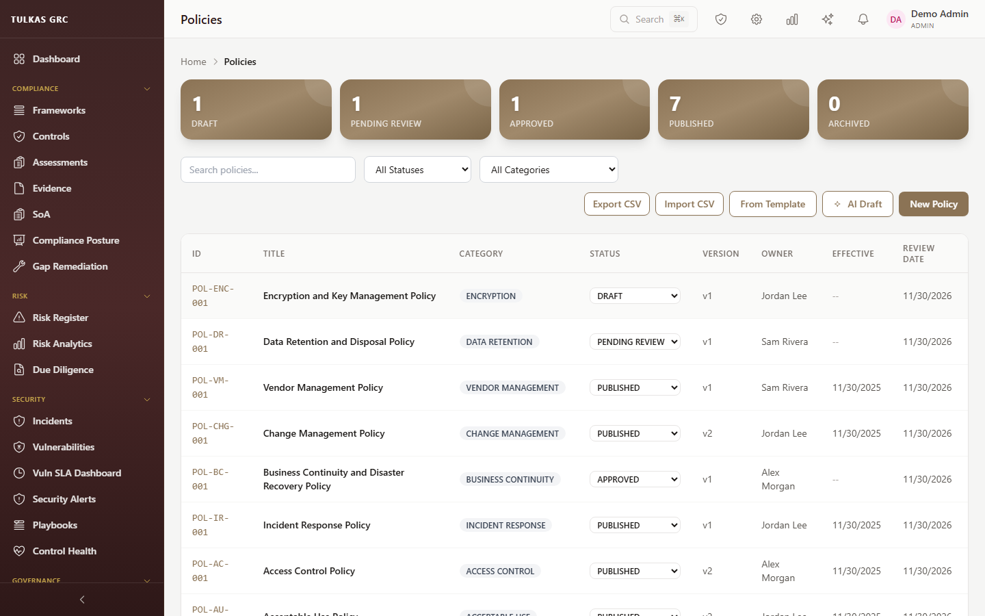985x616 pixels.
Task: Click the Risk Register warning icon
Action: (19, 318)
